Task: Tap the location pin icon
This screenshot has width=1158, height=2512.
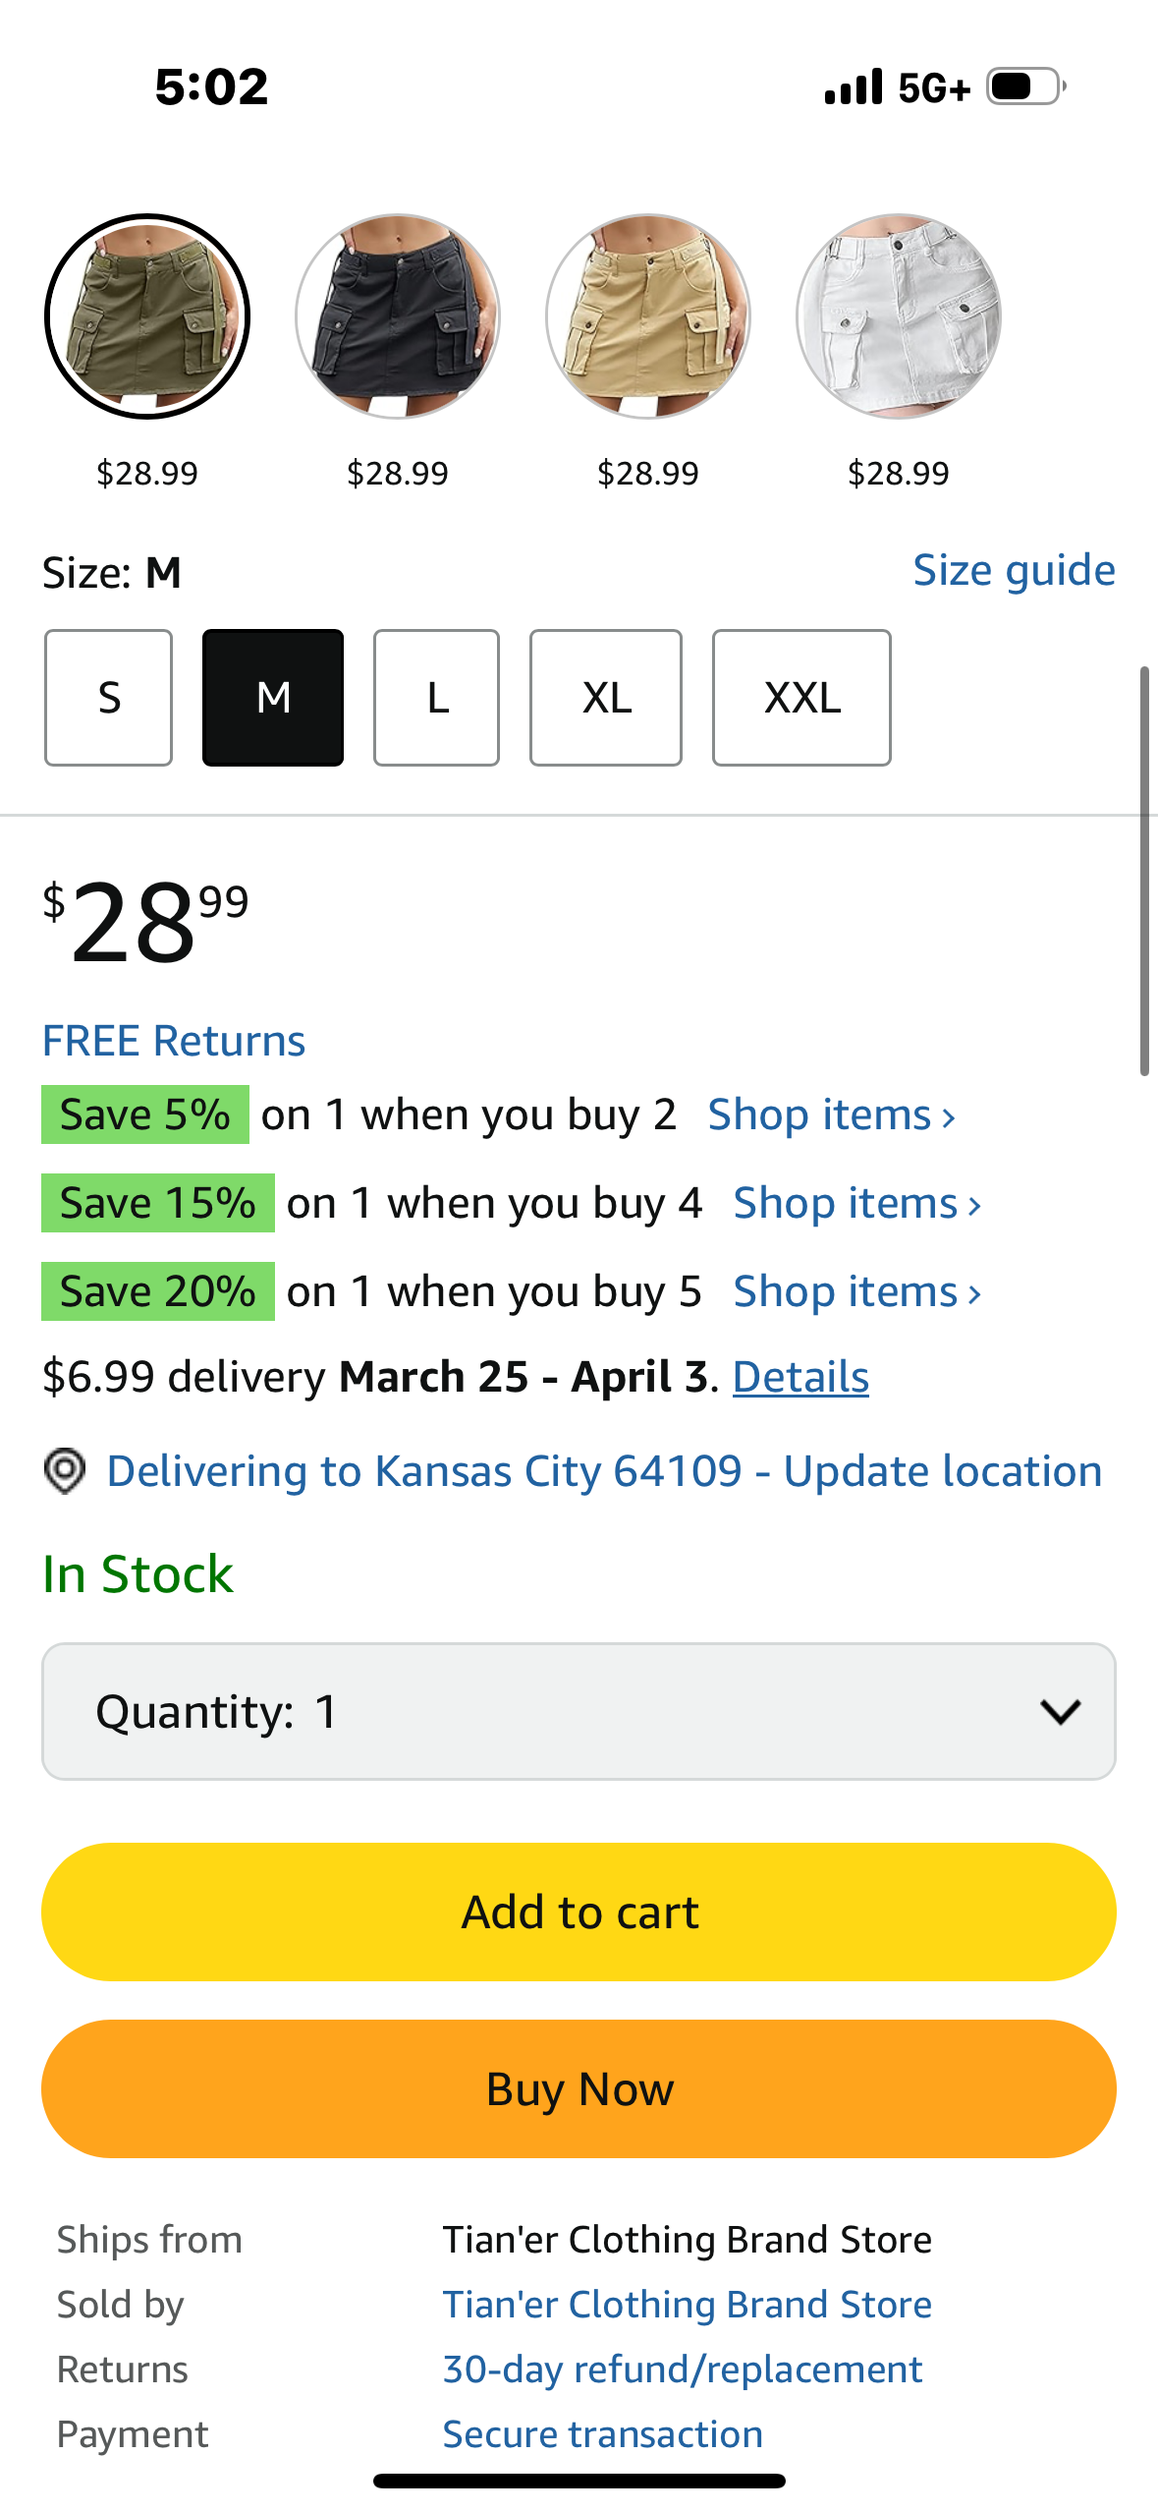Action: tap(65, 1471)
